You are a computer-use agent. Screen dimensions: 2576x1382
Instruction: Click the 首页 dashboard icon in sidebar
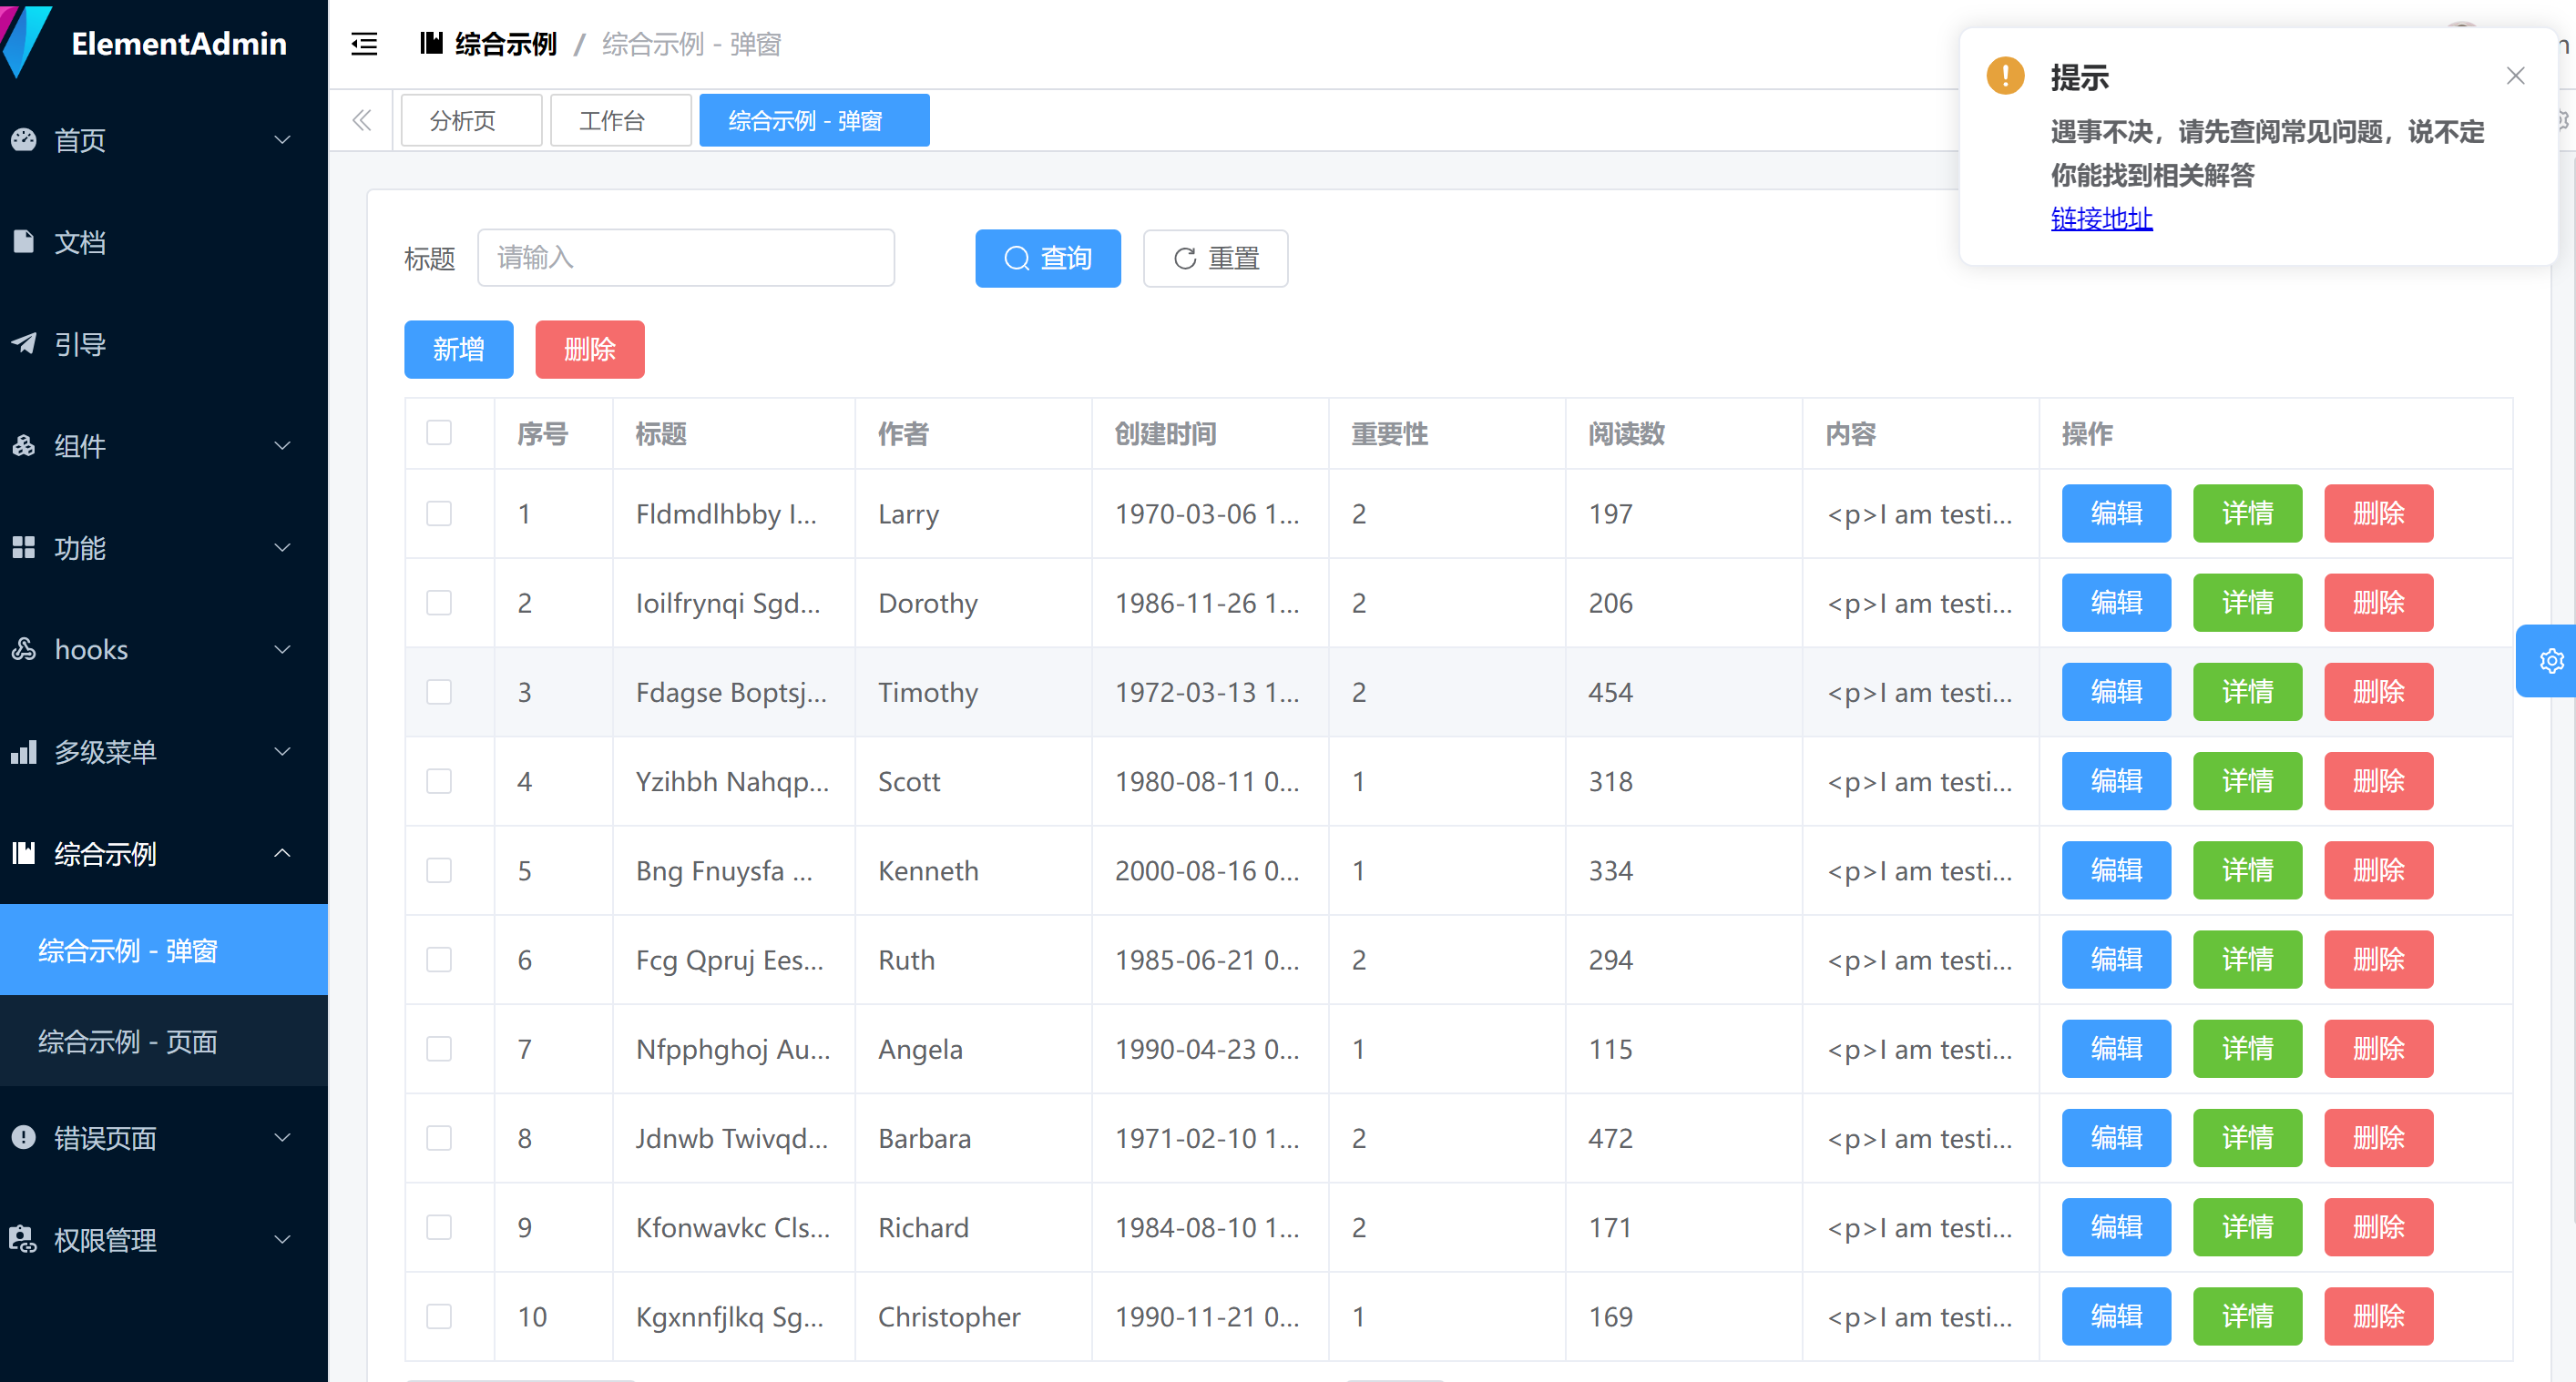click(24, 140)
